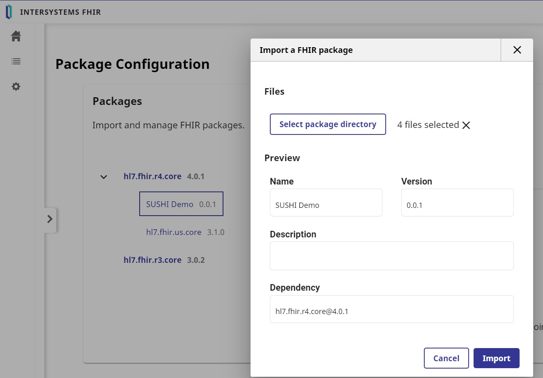Click the Version field showing 0.0.1
This screenshot has width=543, height=378.
tap(457, 203)
